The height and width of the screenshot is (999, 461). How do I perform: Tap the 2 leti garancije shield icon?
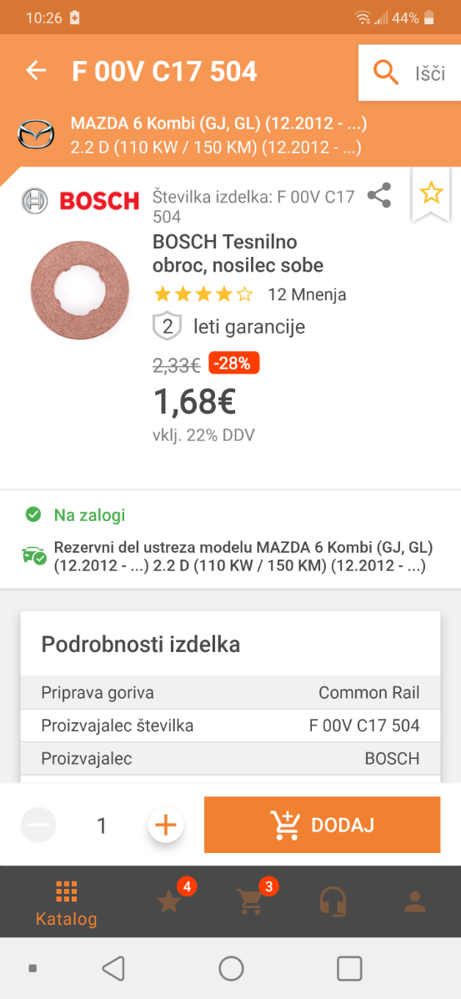pos(168,327)
